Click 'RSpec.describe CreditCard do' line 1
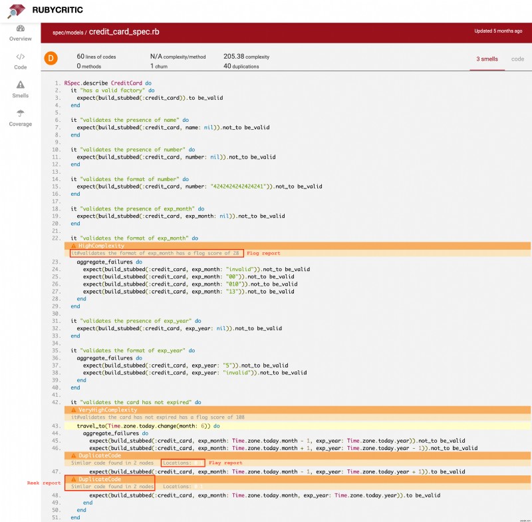Image resolution: width=532 pixels, height=522 pixels. pyautogui.click(x=108, y=83)
